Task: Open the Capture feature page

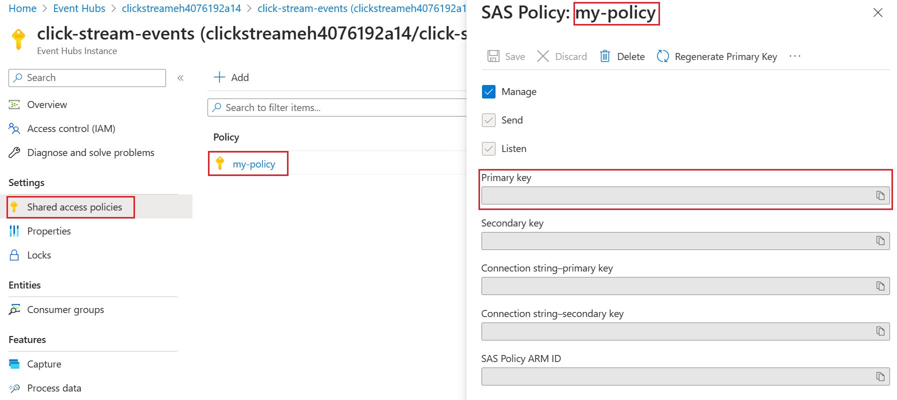Action: 44,364
